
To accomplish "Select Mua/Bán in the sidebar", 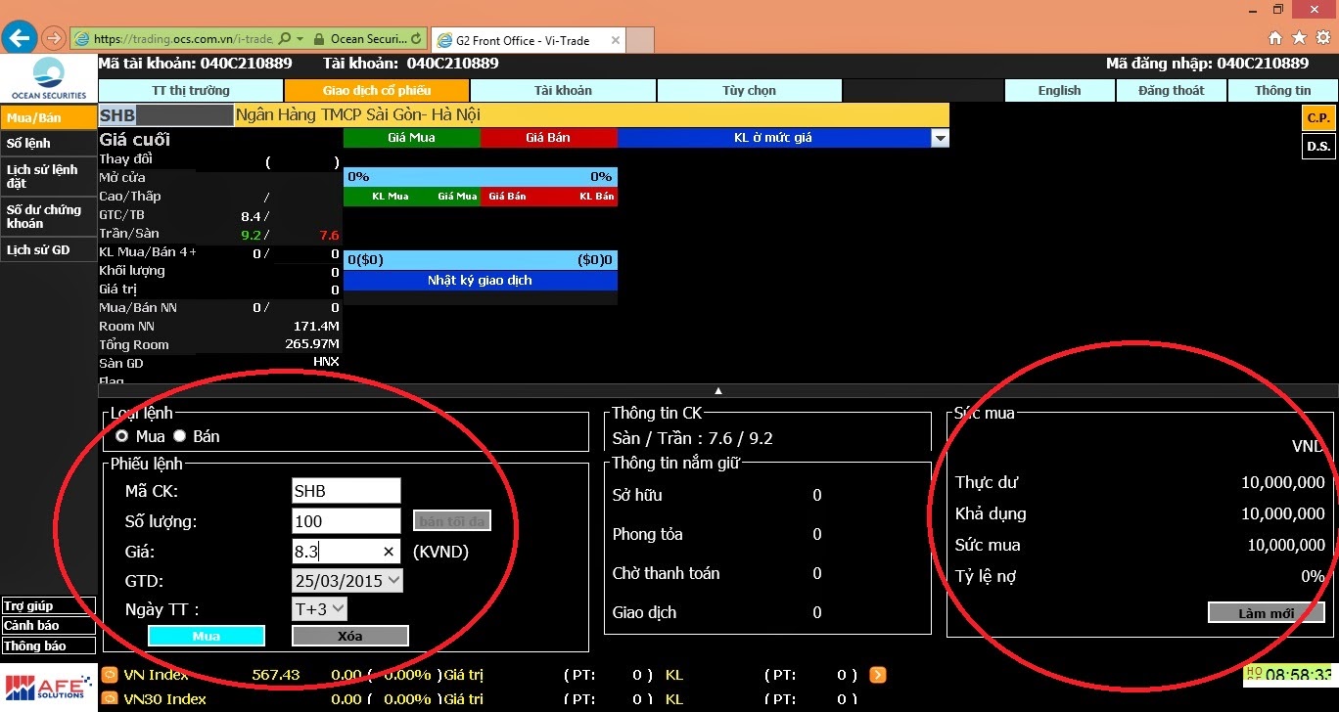I will 48,117.
